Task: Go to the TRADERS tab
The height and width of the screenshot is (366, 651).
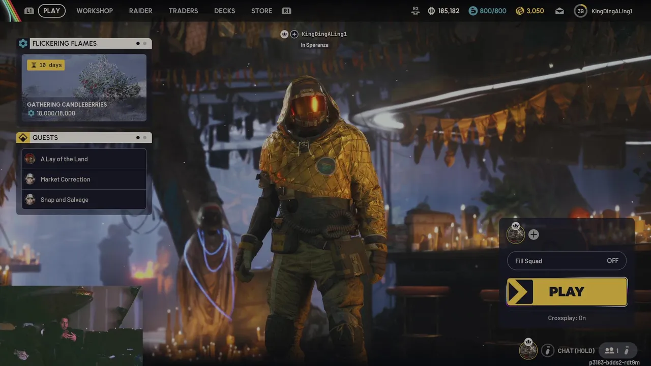Action: [x=183, y=11]
